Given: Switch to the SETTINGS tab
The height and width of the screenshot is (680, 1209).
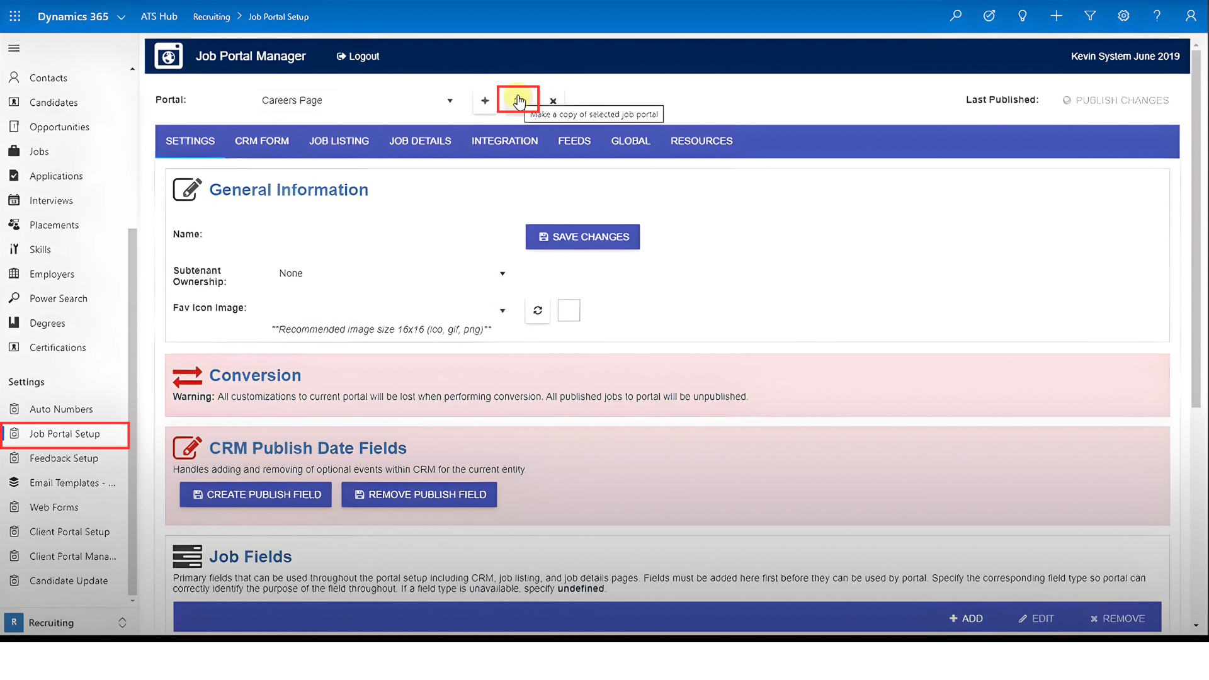Looking at the screenshot, I should point(190,141).
